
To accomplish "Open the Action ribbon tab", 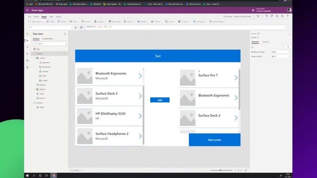I will 58,16.
